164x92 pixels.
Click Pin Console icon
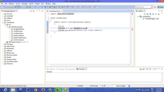click(x=147, y=69)
